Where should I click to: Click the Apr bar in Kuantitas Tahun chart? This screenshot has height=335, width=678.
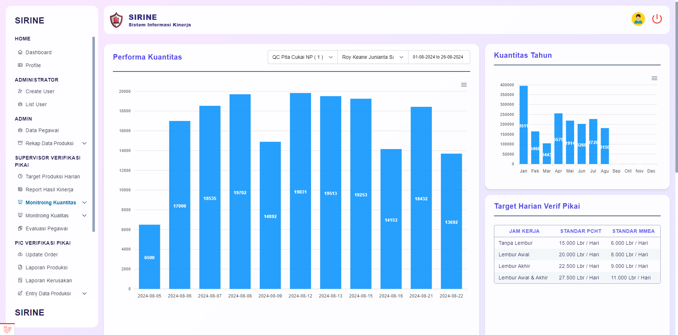coord(559,139)
